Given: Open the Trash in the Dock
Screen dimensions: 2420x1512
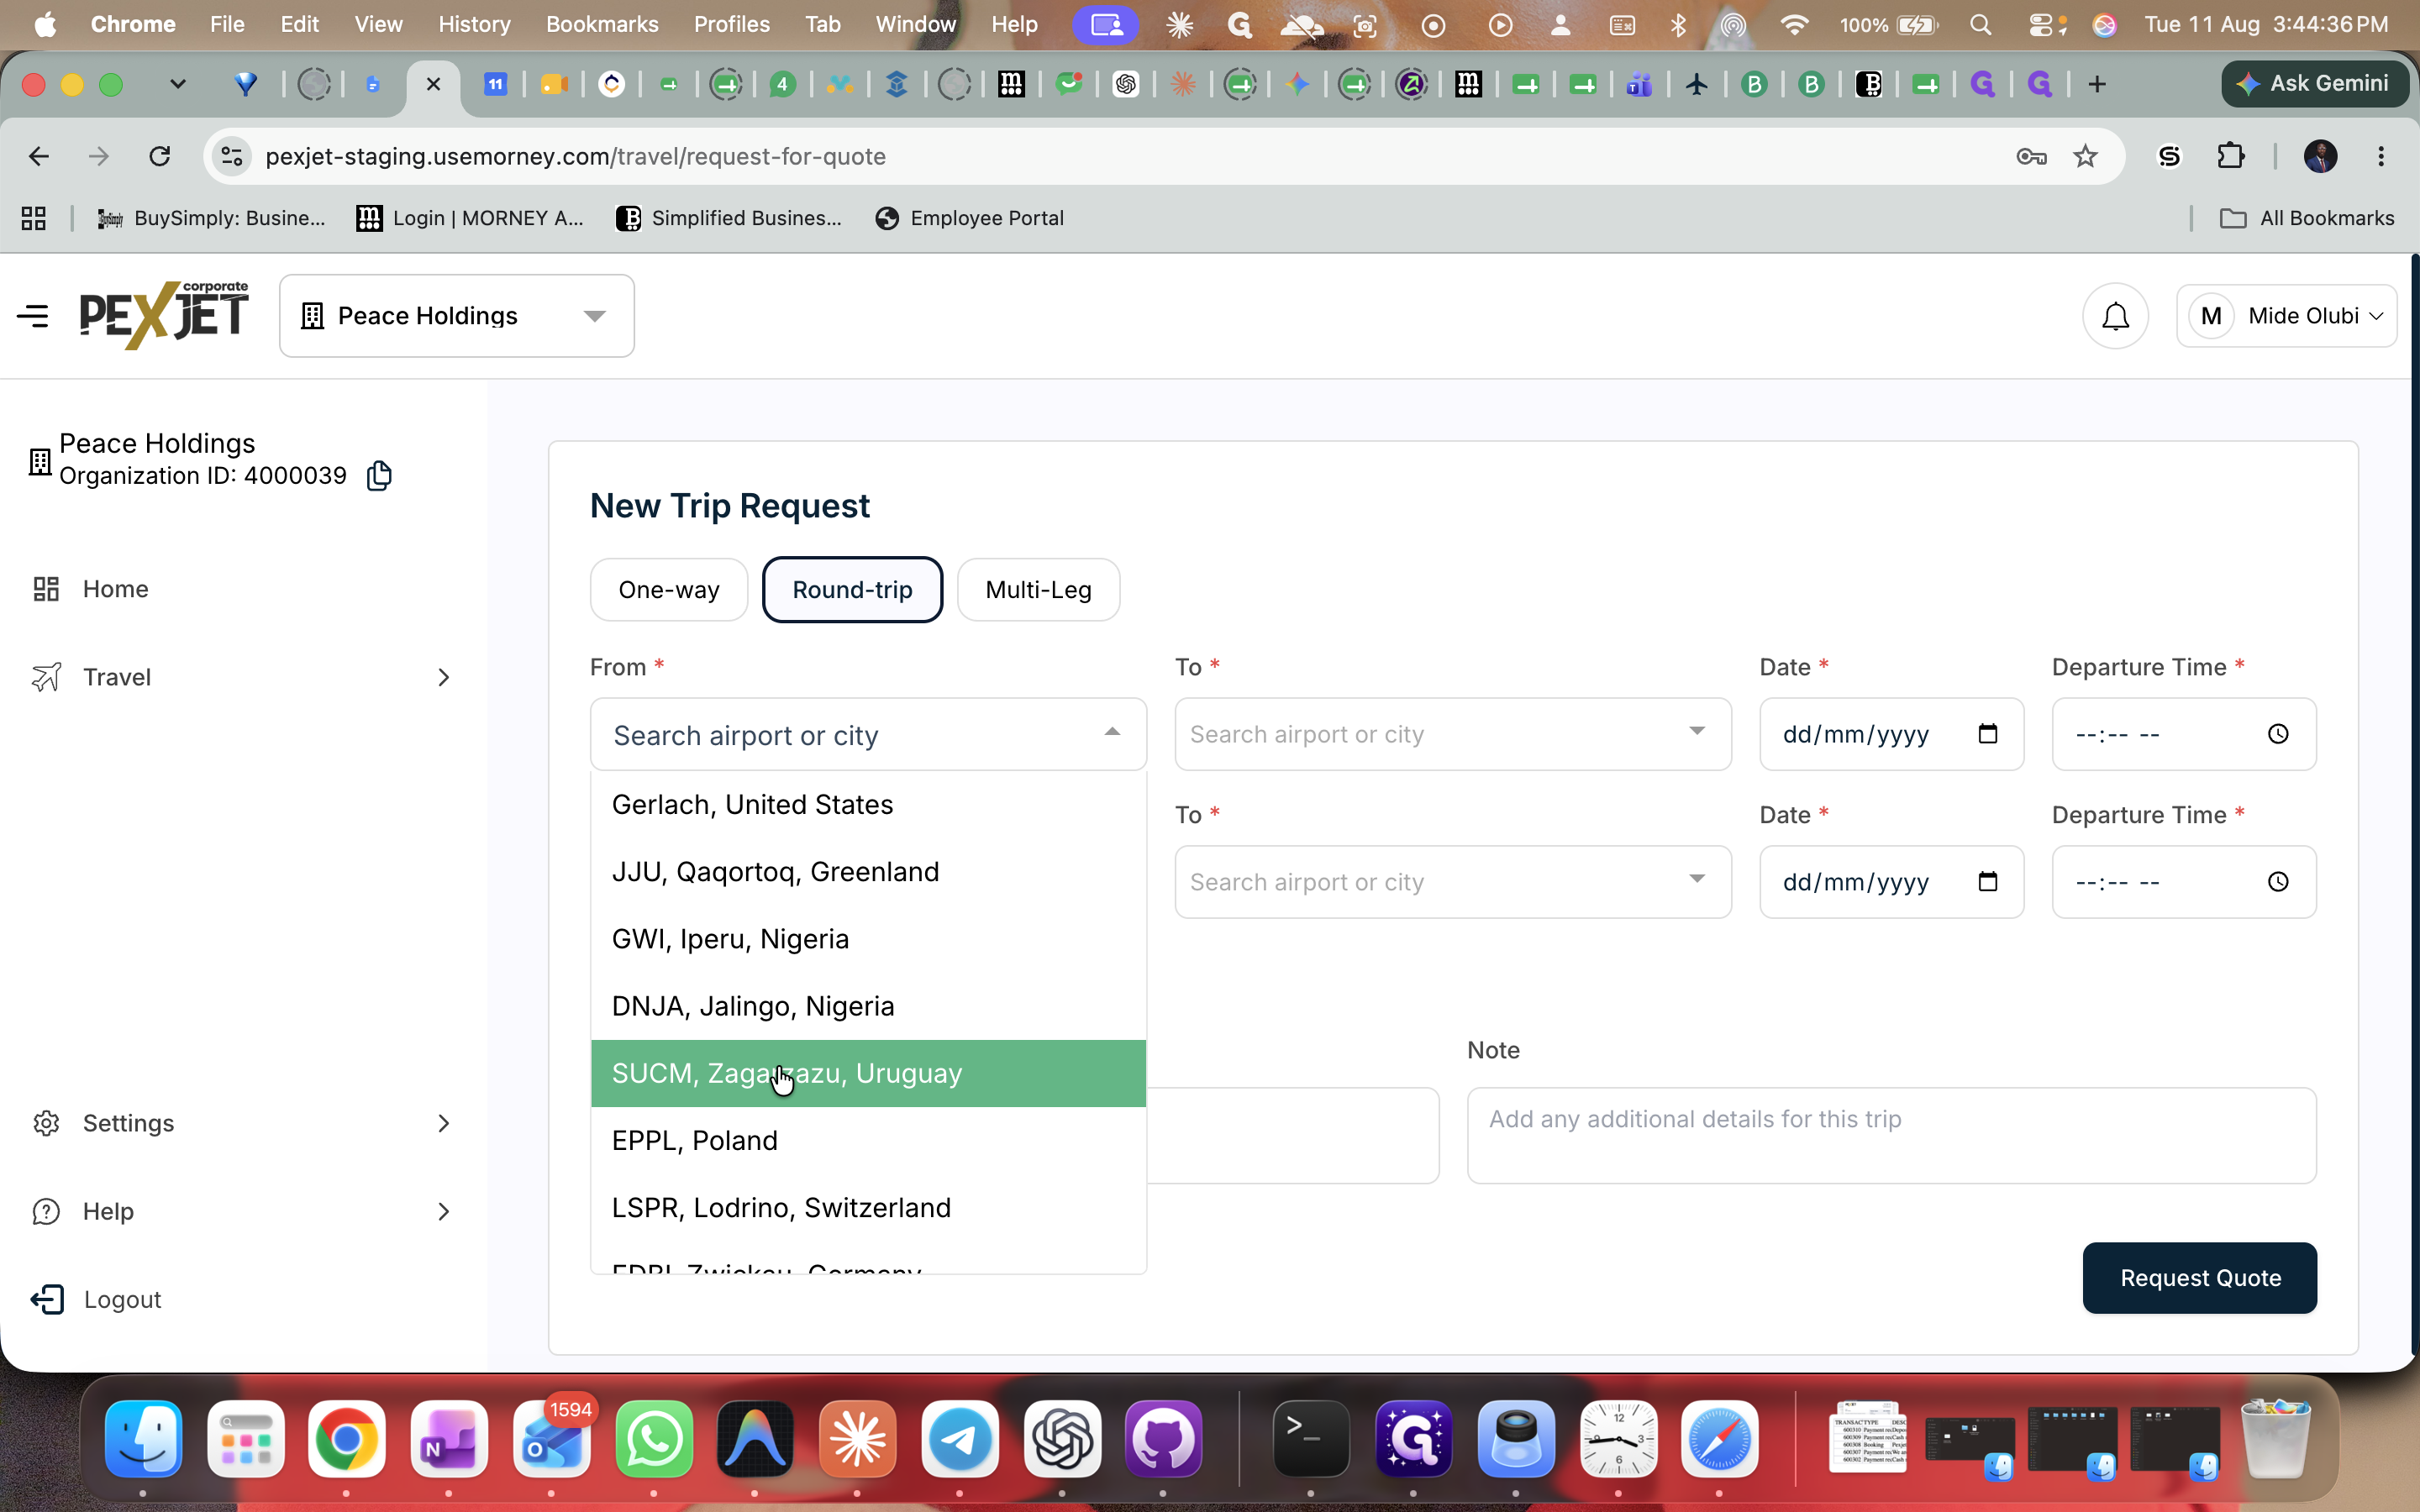Looking at the screenshot, I should (2275, 1439).
